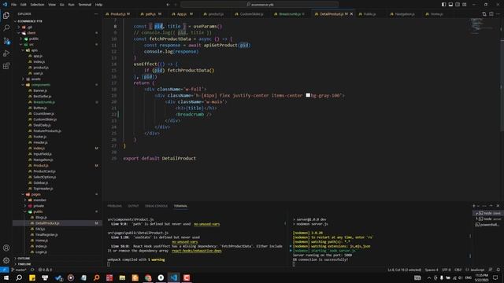Open the Edit menu
This screenshot has width=504, height=283.
(x=24, y=5)
